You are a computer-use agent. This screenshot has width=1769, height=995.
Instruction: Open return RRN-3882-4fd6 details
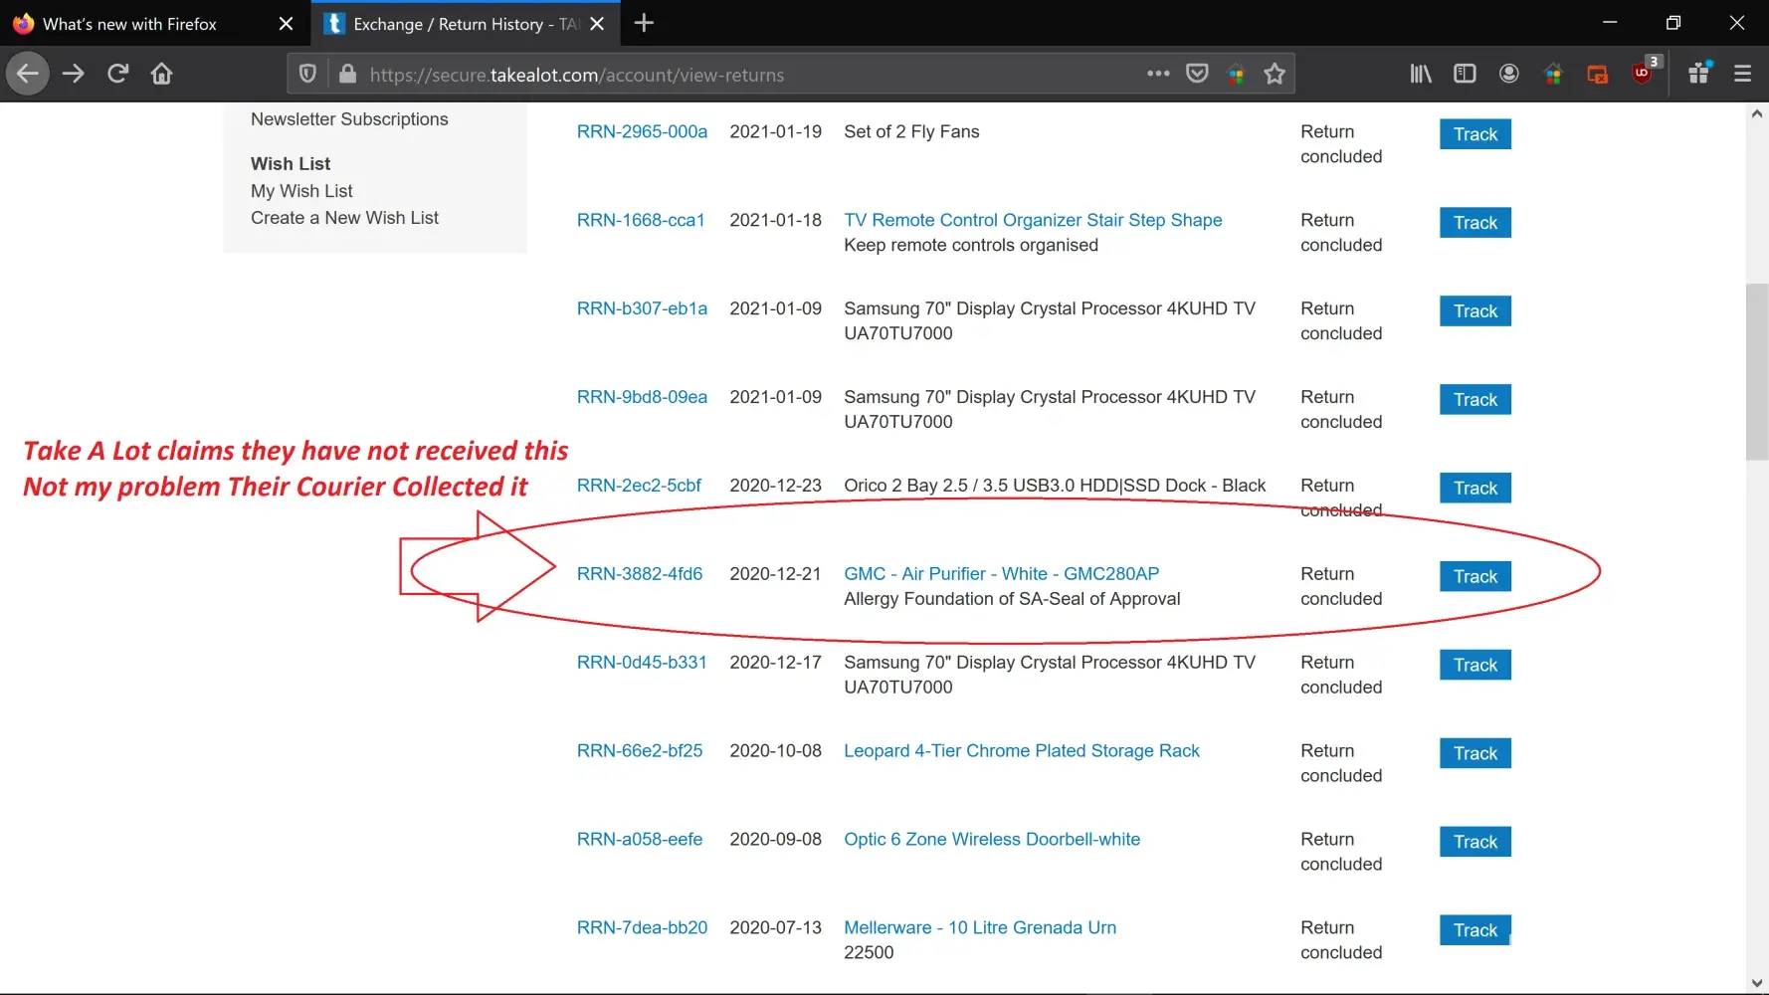639,574
